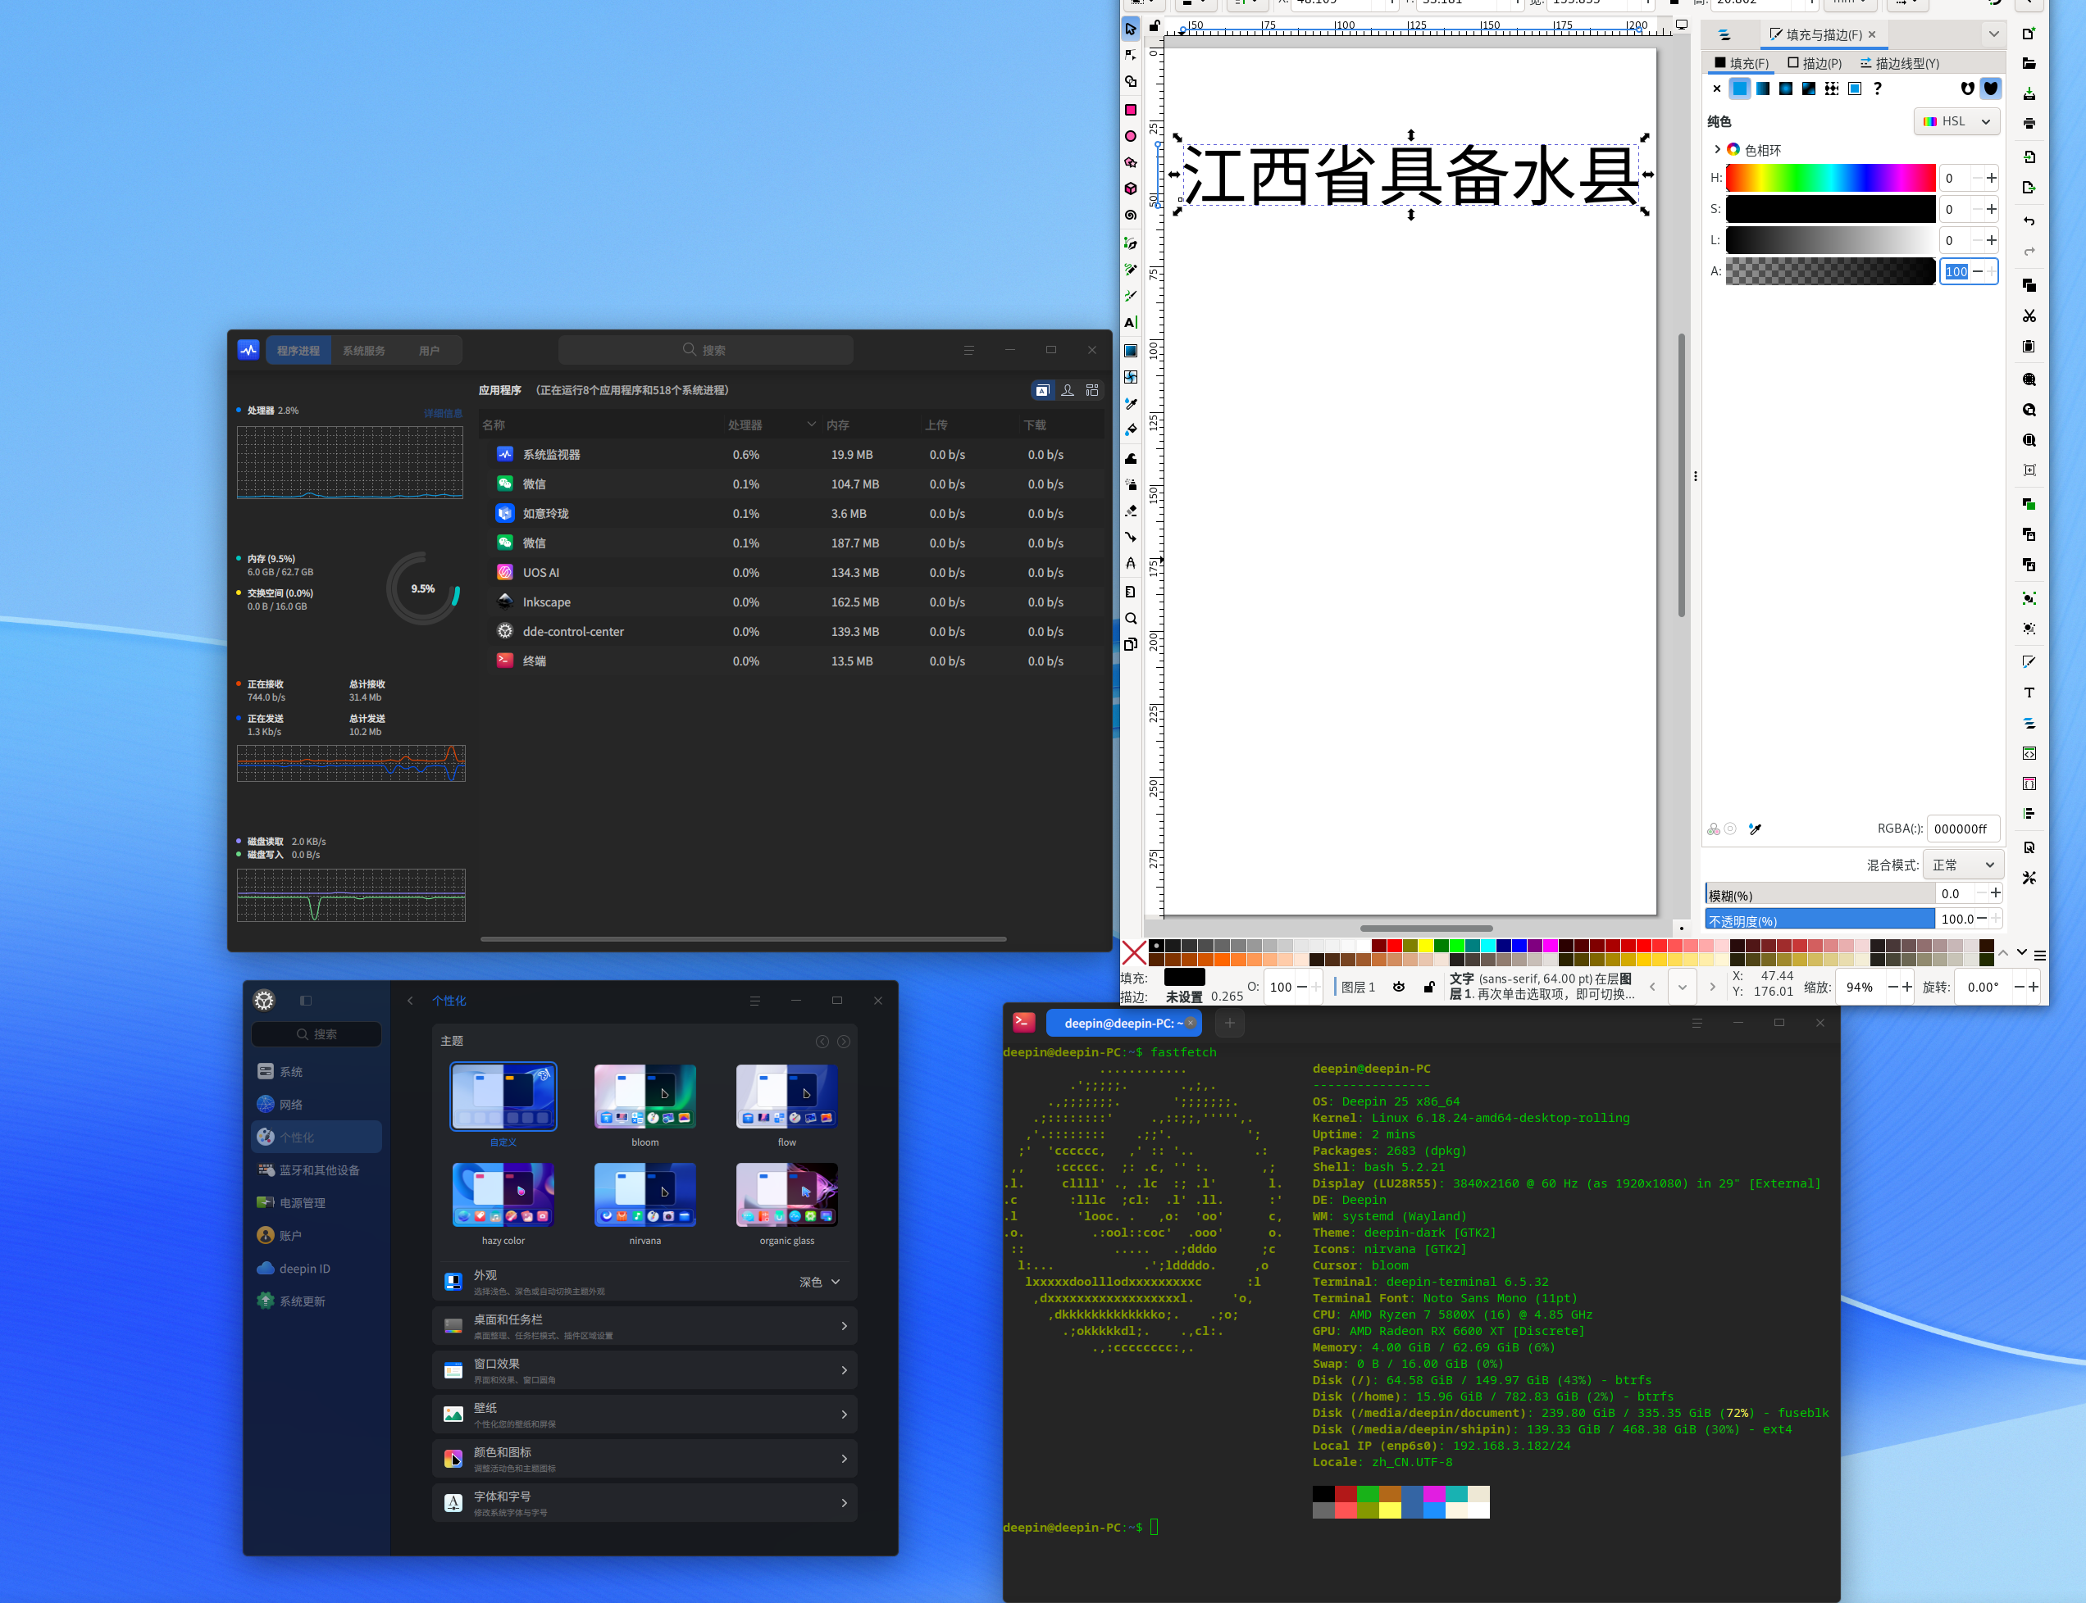Viewport: 2086px width, 1603px height.
Task: Expand the 色相环 color wheel section
Action: click(x=1716, y=150)
